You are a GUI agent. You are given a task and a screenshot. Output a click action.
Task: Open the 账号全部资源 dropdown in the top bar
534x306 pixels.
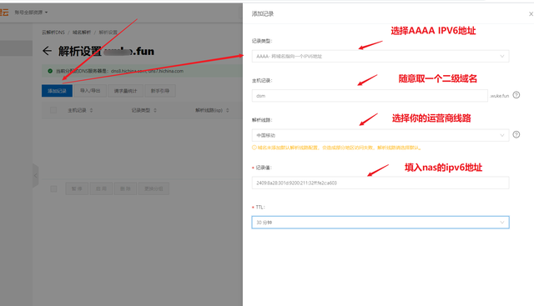coord(31,13)
